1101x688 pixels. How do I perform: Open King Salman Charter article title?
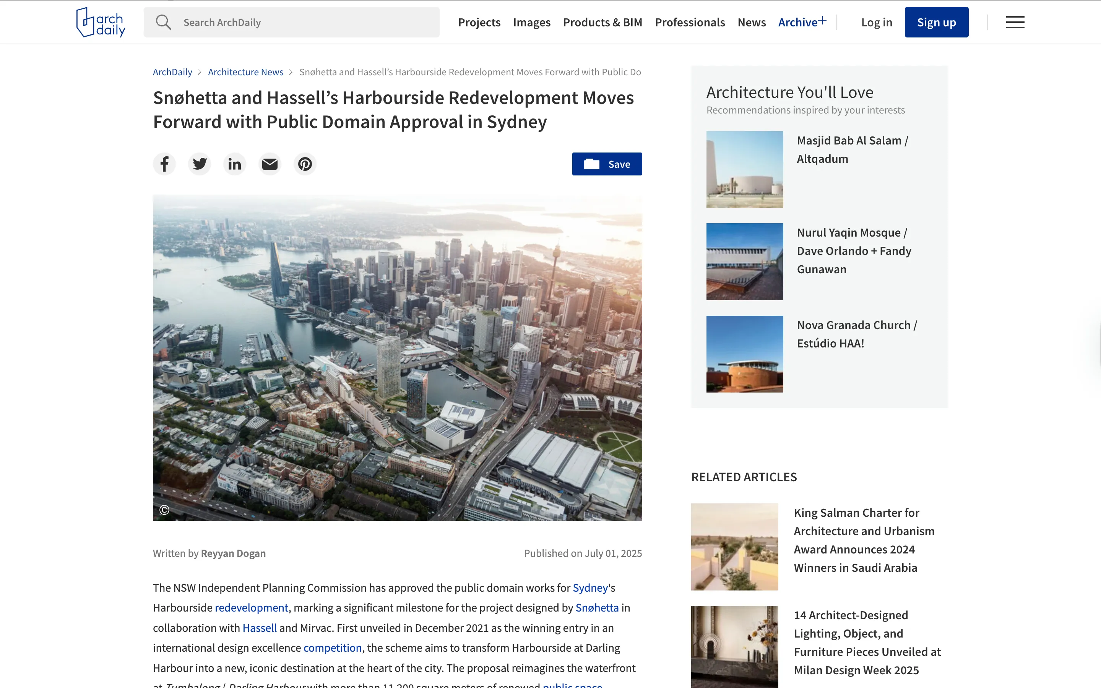click(864, 540)
